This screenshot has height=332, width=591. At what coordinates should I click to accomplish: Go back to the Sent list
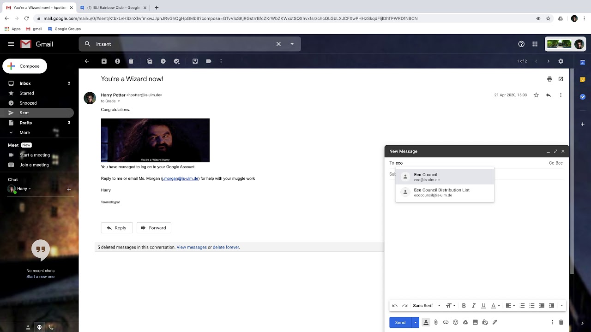[87, 61]
